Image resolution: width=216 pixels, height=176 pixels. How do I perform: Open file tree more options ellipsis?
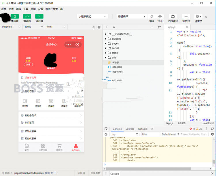(x=152, y=27)
